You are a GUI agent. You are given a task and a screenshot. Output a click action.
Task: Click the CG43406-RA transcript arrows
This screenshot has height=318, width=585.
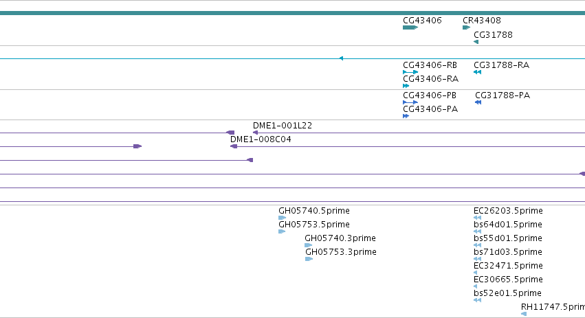(x=406, y=86)
